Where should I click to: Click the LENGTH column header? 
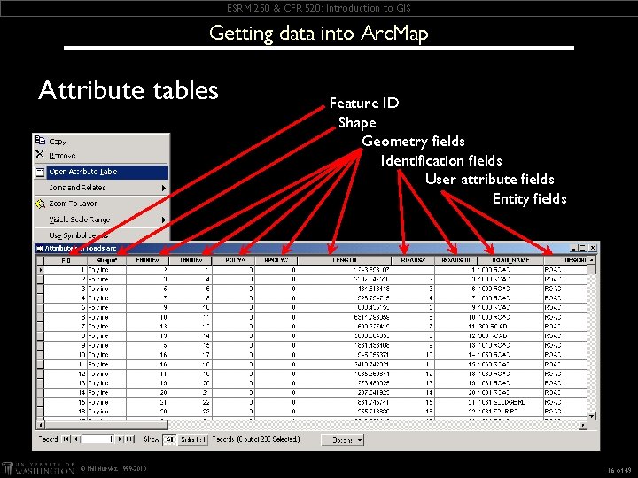pos(344,260)
